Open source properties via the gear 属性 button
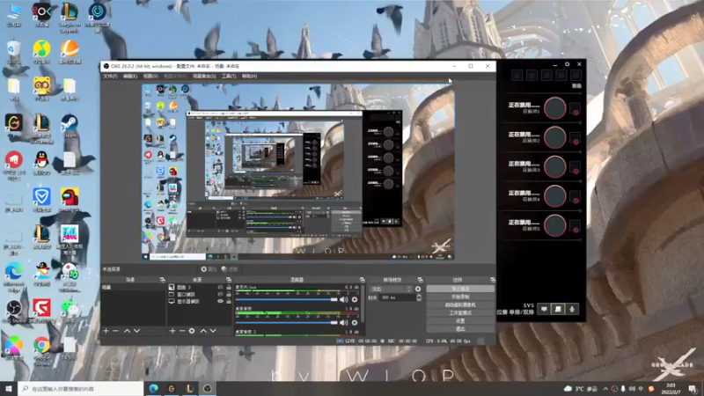Viewport: 704px width, 396px height. 209,269
